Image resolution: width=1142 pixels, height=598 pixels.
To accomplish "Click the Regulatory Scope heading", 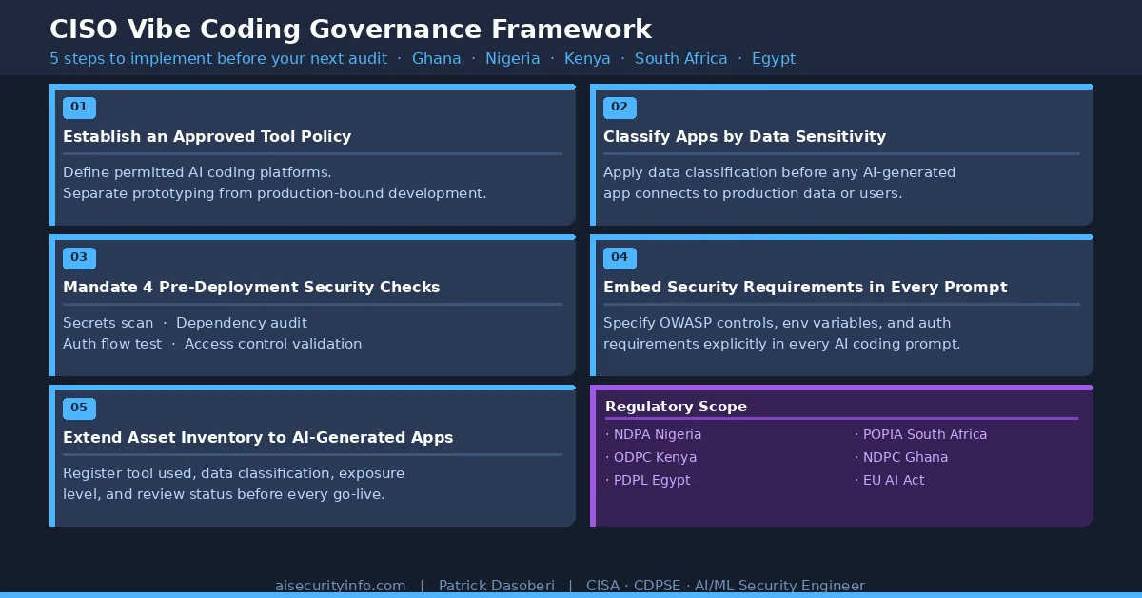I will pos(676,407).
